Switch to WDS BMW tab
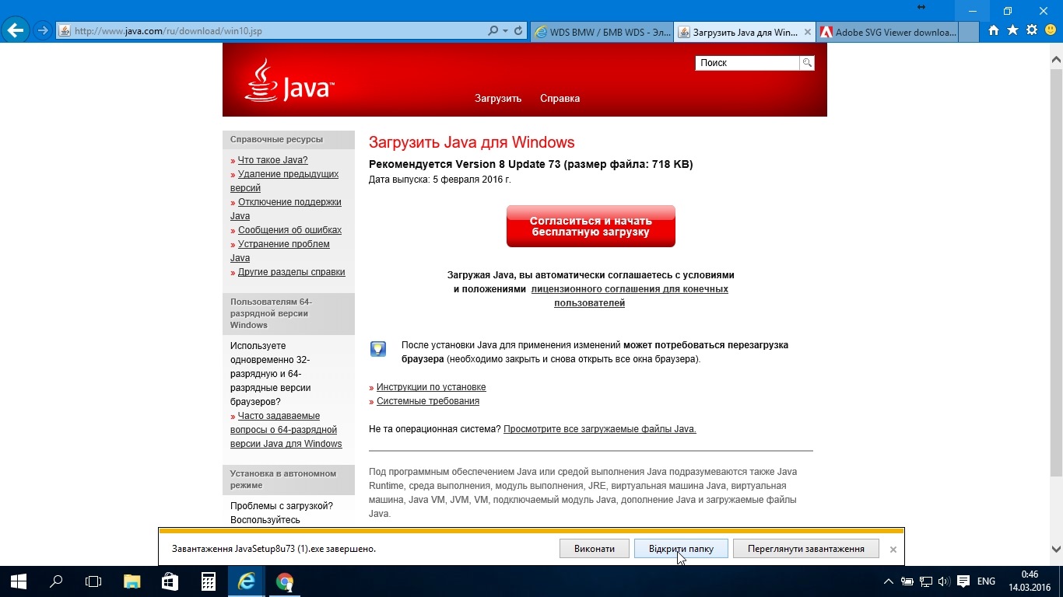 click(602, 32)
